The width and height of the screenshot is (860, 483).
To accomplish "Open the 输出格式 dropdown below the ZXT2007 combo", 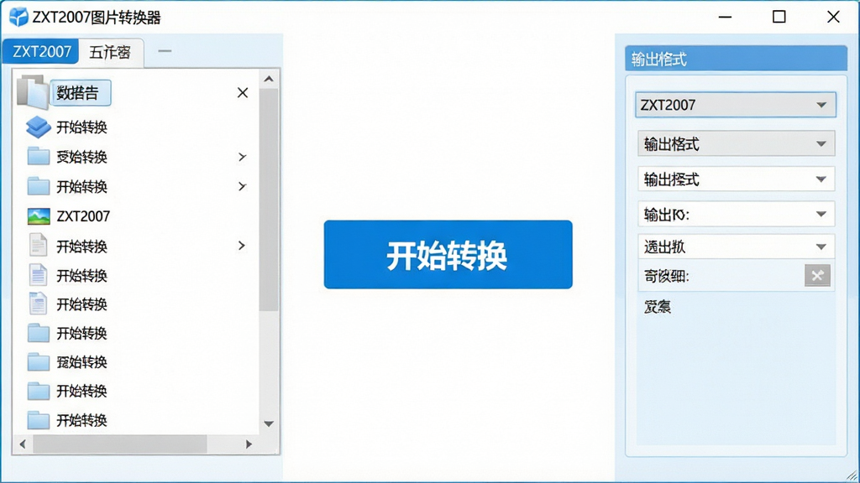I will point(736,144).
